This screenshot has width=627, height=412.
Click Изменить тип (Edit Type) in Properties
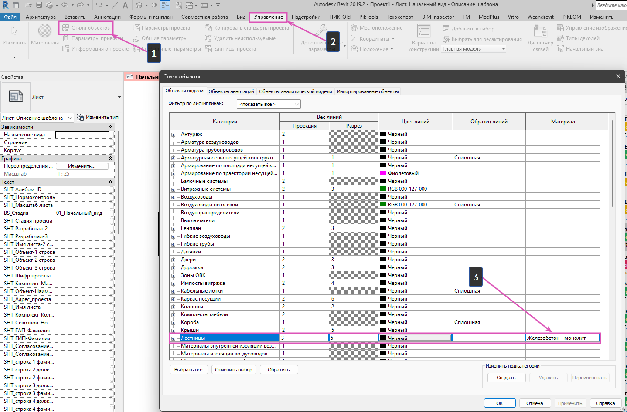[x=98, y=117]
